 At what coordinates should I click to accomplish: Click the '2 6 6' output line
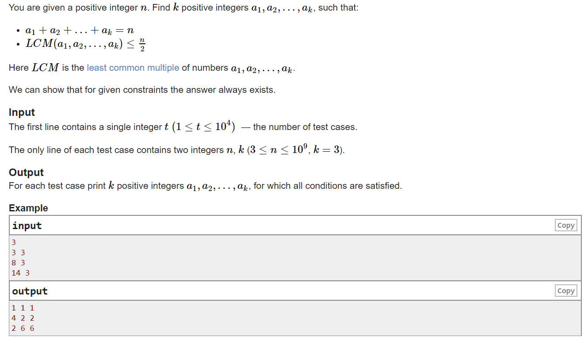click(x=23, y=328)
